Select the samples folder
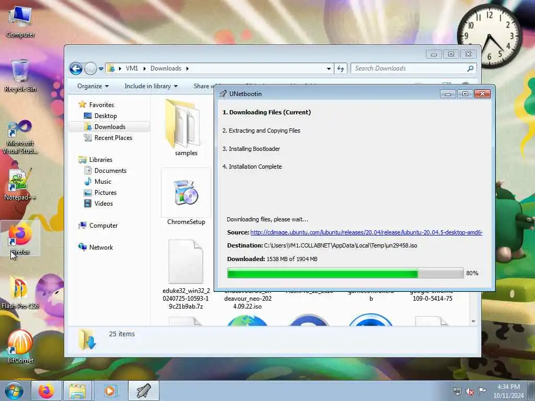 [186, 128]
